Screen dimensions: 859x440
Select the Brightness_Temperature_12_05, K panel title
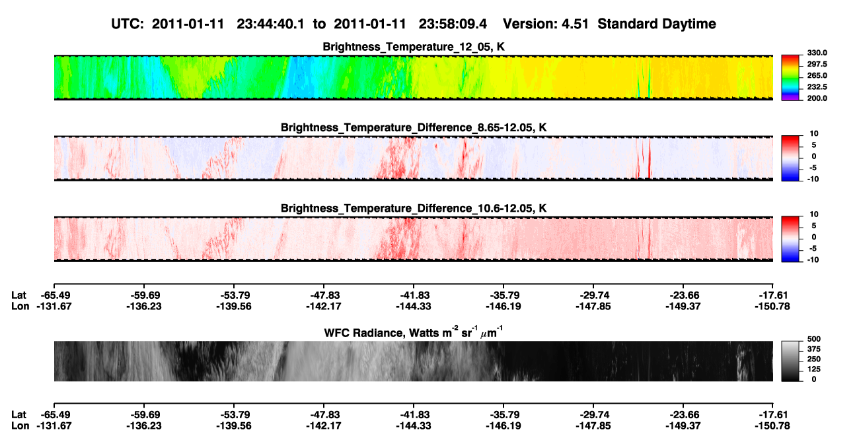tap(414, 47)
